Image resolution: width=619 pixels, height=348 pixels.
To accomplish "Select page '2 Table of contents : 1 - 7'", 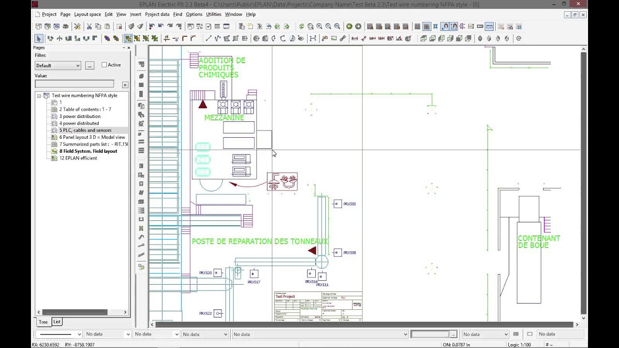I will click(x=85, y=110).
